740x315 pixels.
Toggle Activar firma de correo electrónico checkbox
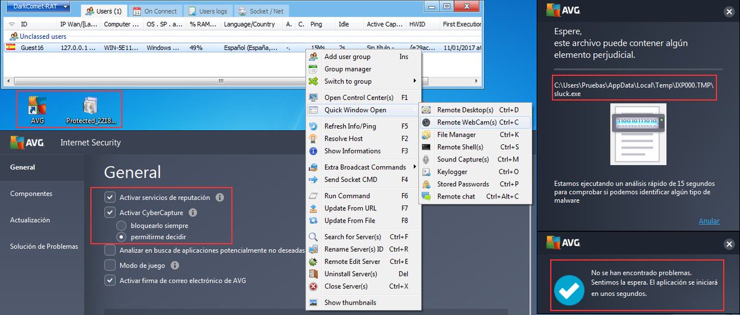tap(110, 280)
